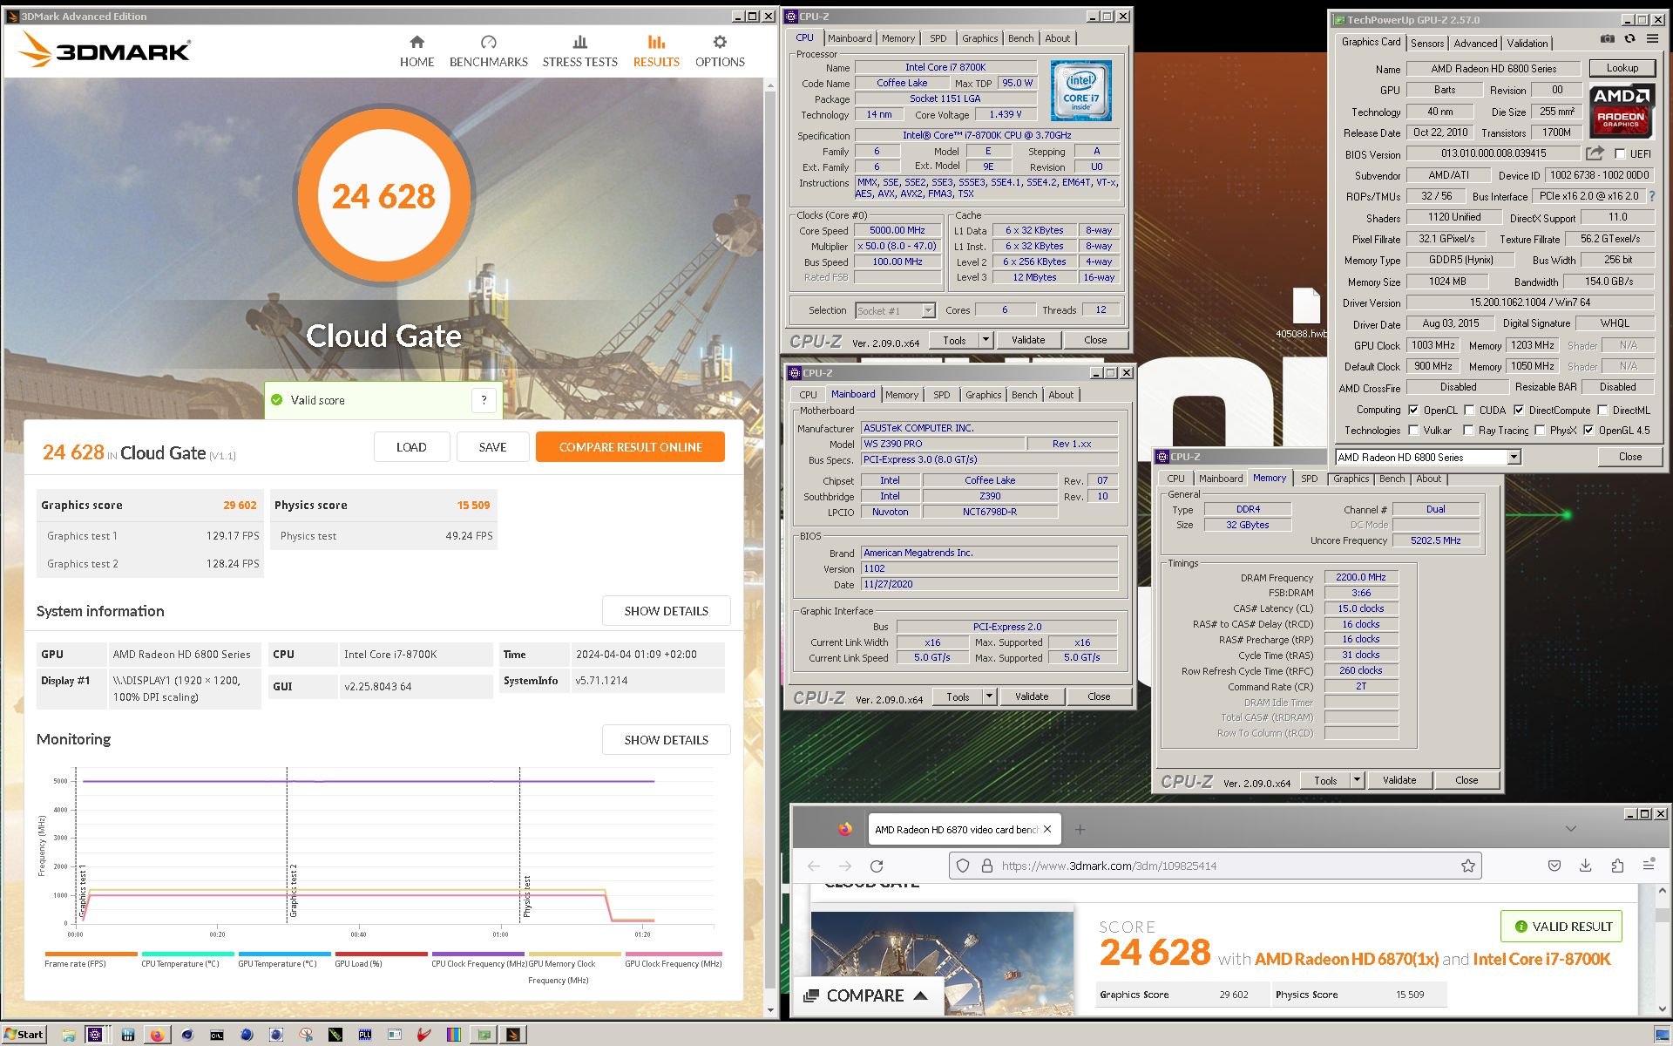Open the HOME section in 3DMark

tap(417, 51)
